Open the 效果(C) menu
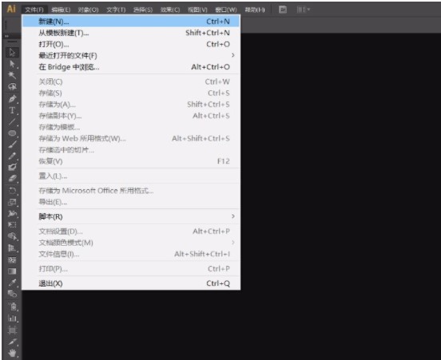Viewport: 441px width, 360px height. (x=170, y=10)
